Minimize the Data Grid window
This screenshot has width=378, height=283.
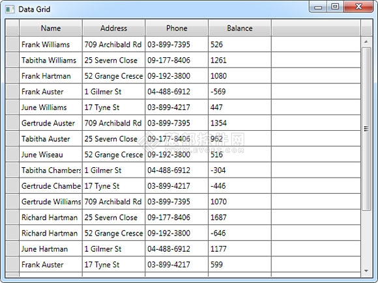[x=318, y=7]
